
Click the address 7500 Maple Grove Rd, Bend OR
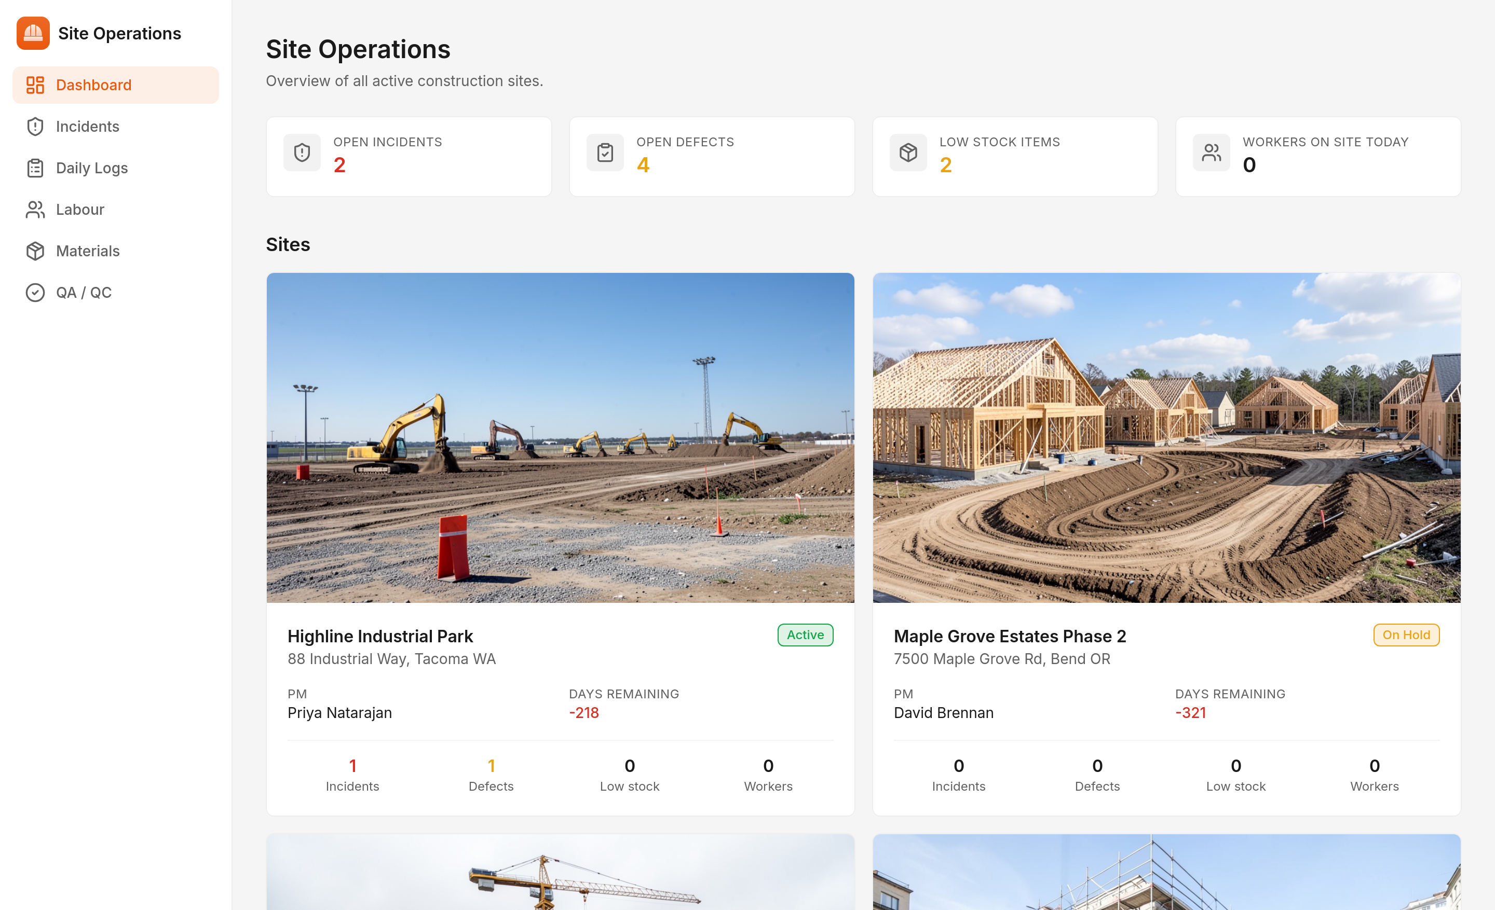pyautogui.click(x=1002, y=659)
